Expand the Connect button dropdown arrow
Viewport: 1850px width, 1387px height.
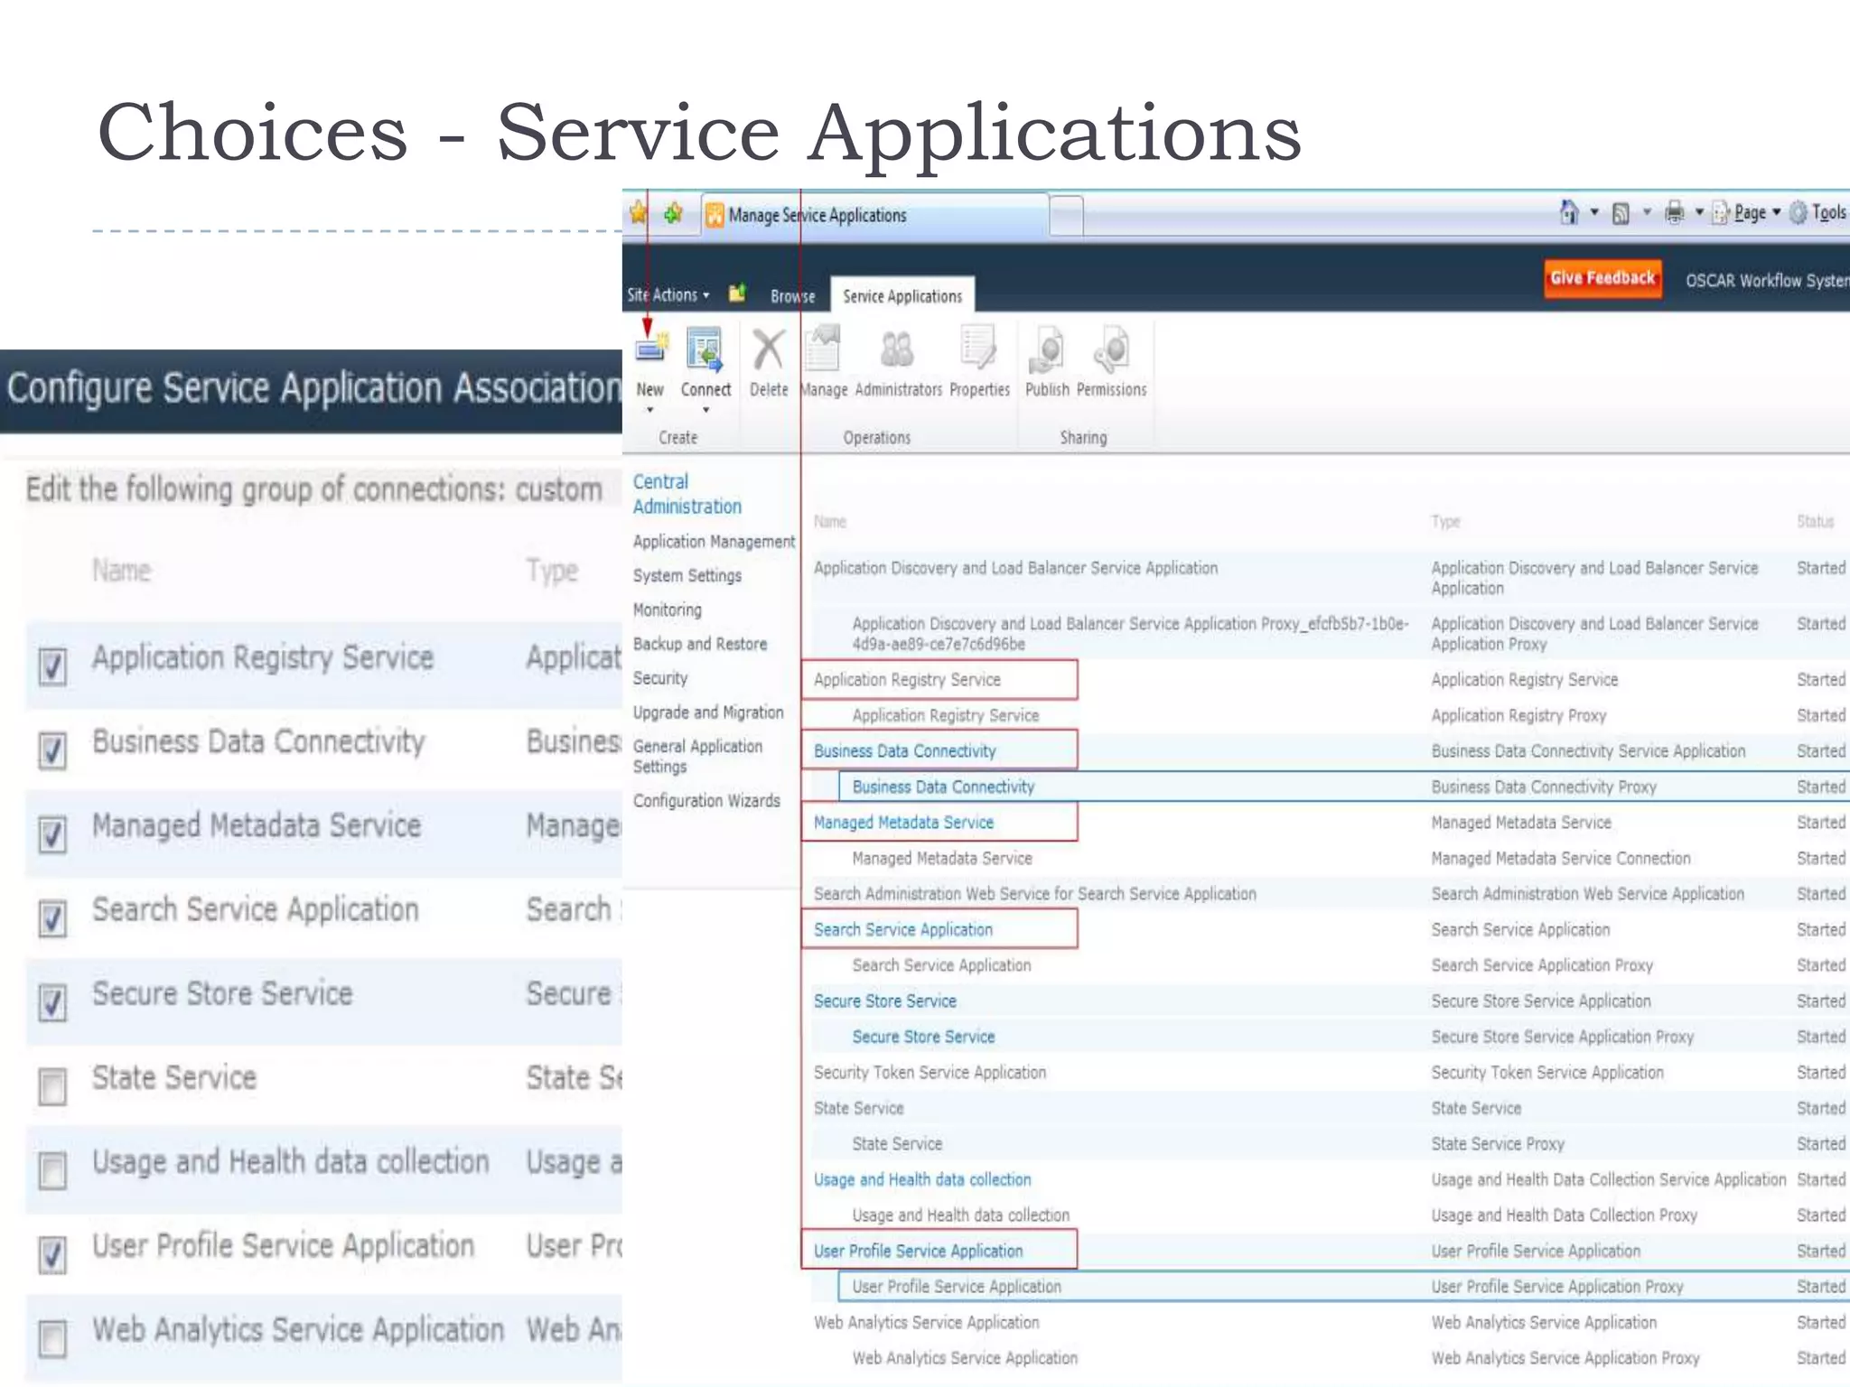(705, 411)
